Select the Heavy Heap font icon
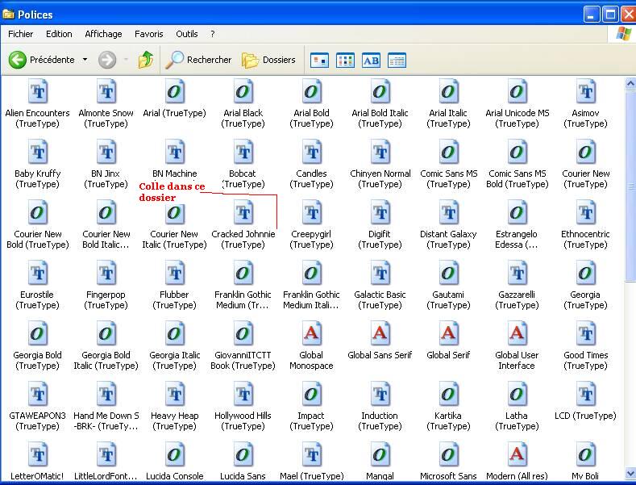Viewport: 636px width, 485px height. coord(175,394)
